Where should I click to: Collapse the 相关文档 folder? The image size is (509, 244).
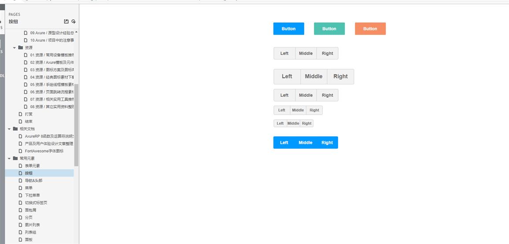coord(9,129)
